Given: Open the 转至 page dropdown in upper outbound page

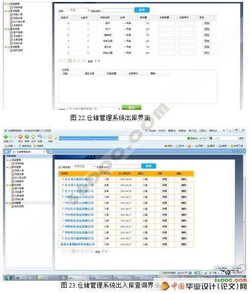Looking at the screenshot, I should click(x=97, y=61).
